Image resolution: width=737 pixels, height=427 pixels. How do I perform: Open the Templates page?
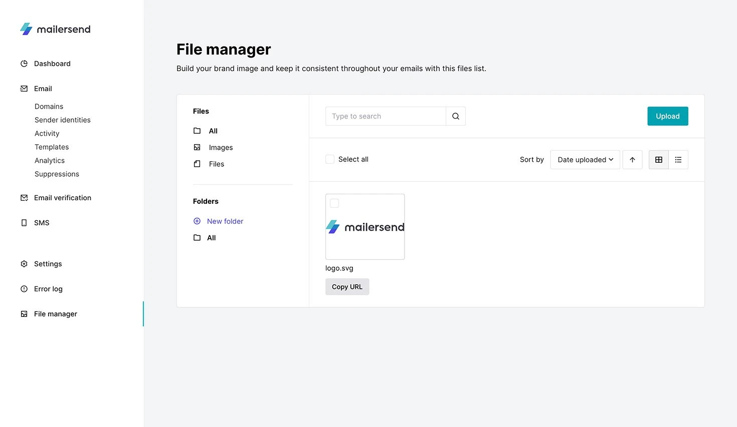[x=52, y=147]
